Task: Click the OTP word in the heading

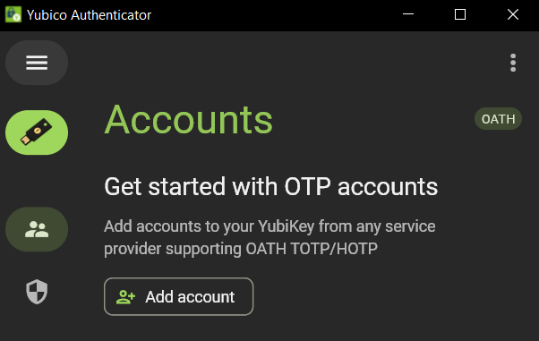Action: tap(307, 187)
